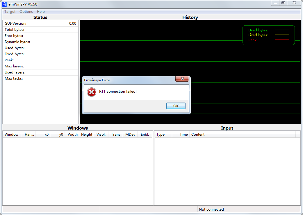Click the green Used bytes legend line
Screen dimensions: 303x215
pyautogui.click(x=282, y=30)
